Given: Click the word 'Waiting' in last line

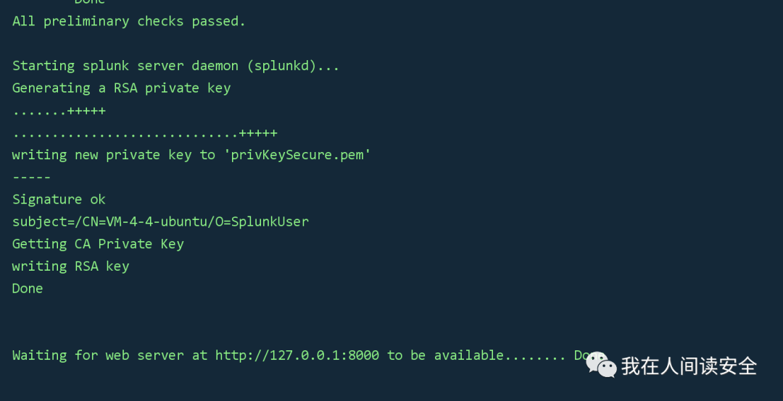Looking at the screenshot, I should click(39, 355).
